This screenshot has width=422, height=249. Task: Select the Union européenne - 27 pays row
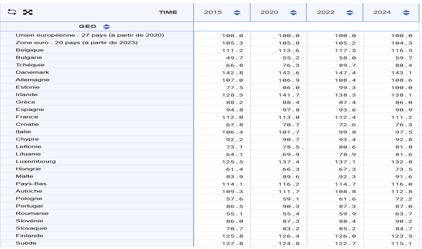[90, 35]
